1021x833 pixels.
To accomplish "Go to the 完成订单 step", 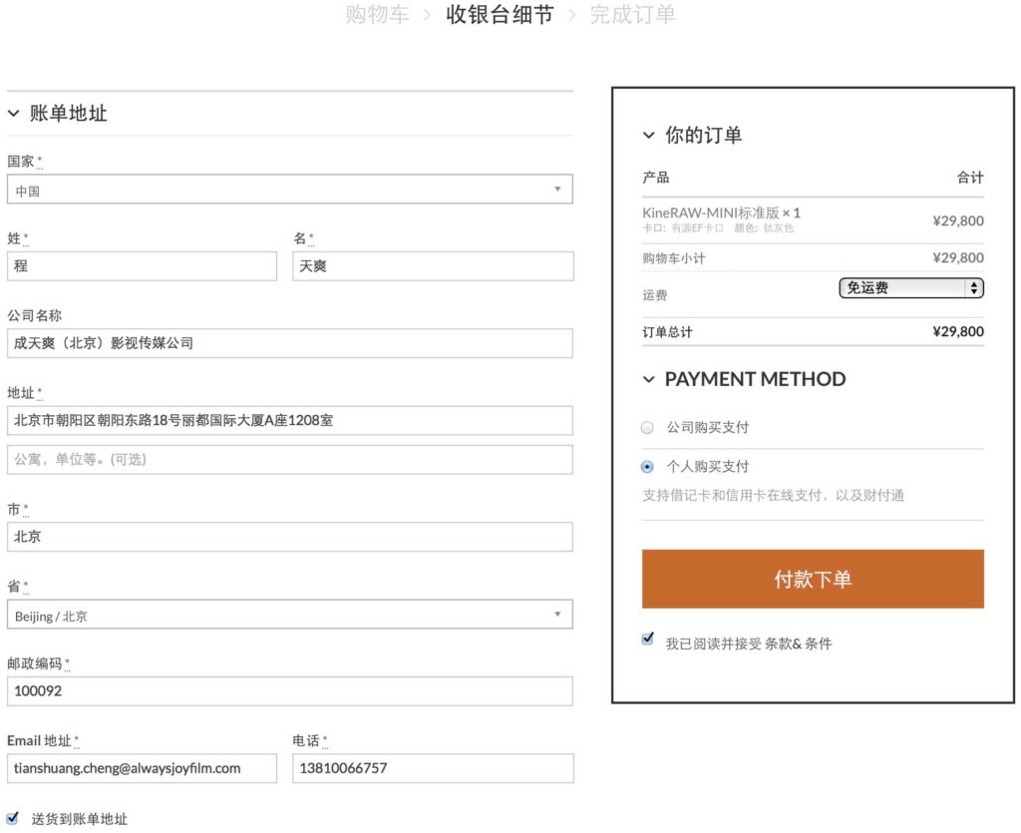I will pyautogui.click(x=633, y=15).
